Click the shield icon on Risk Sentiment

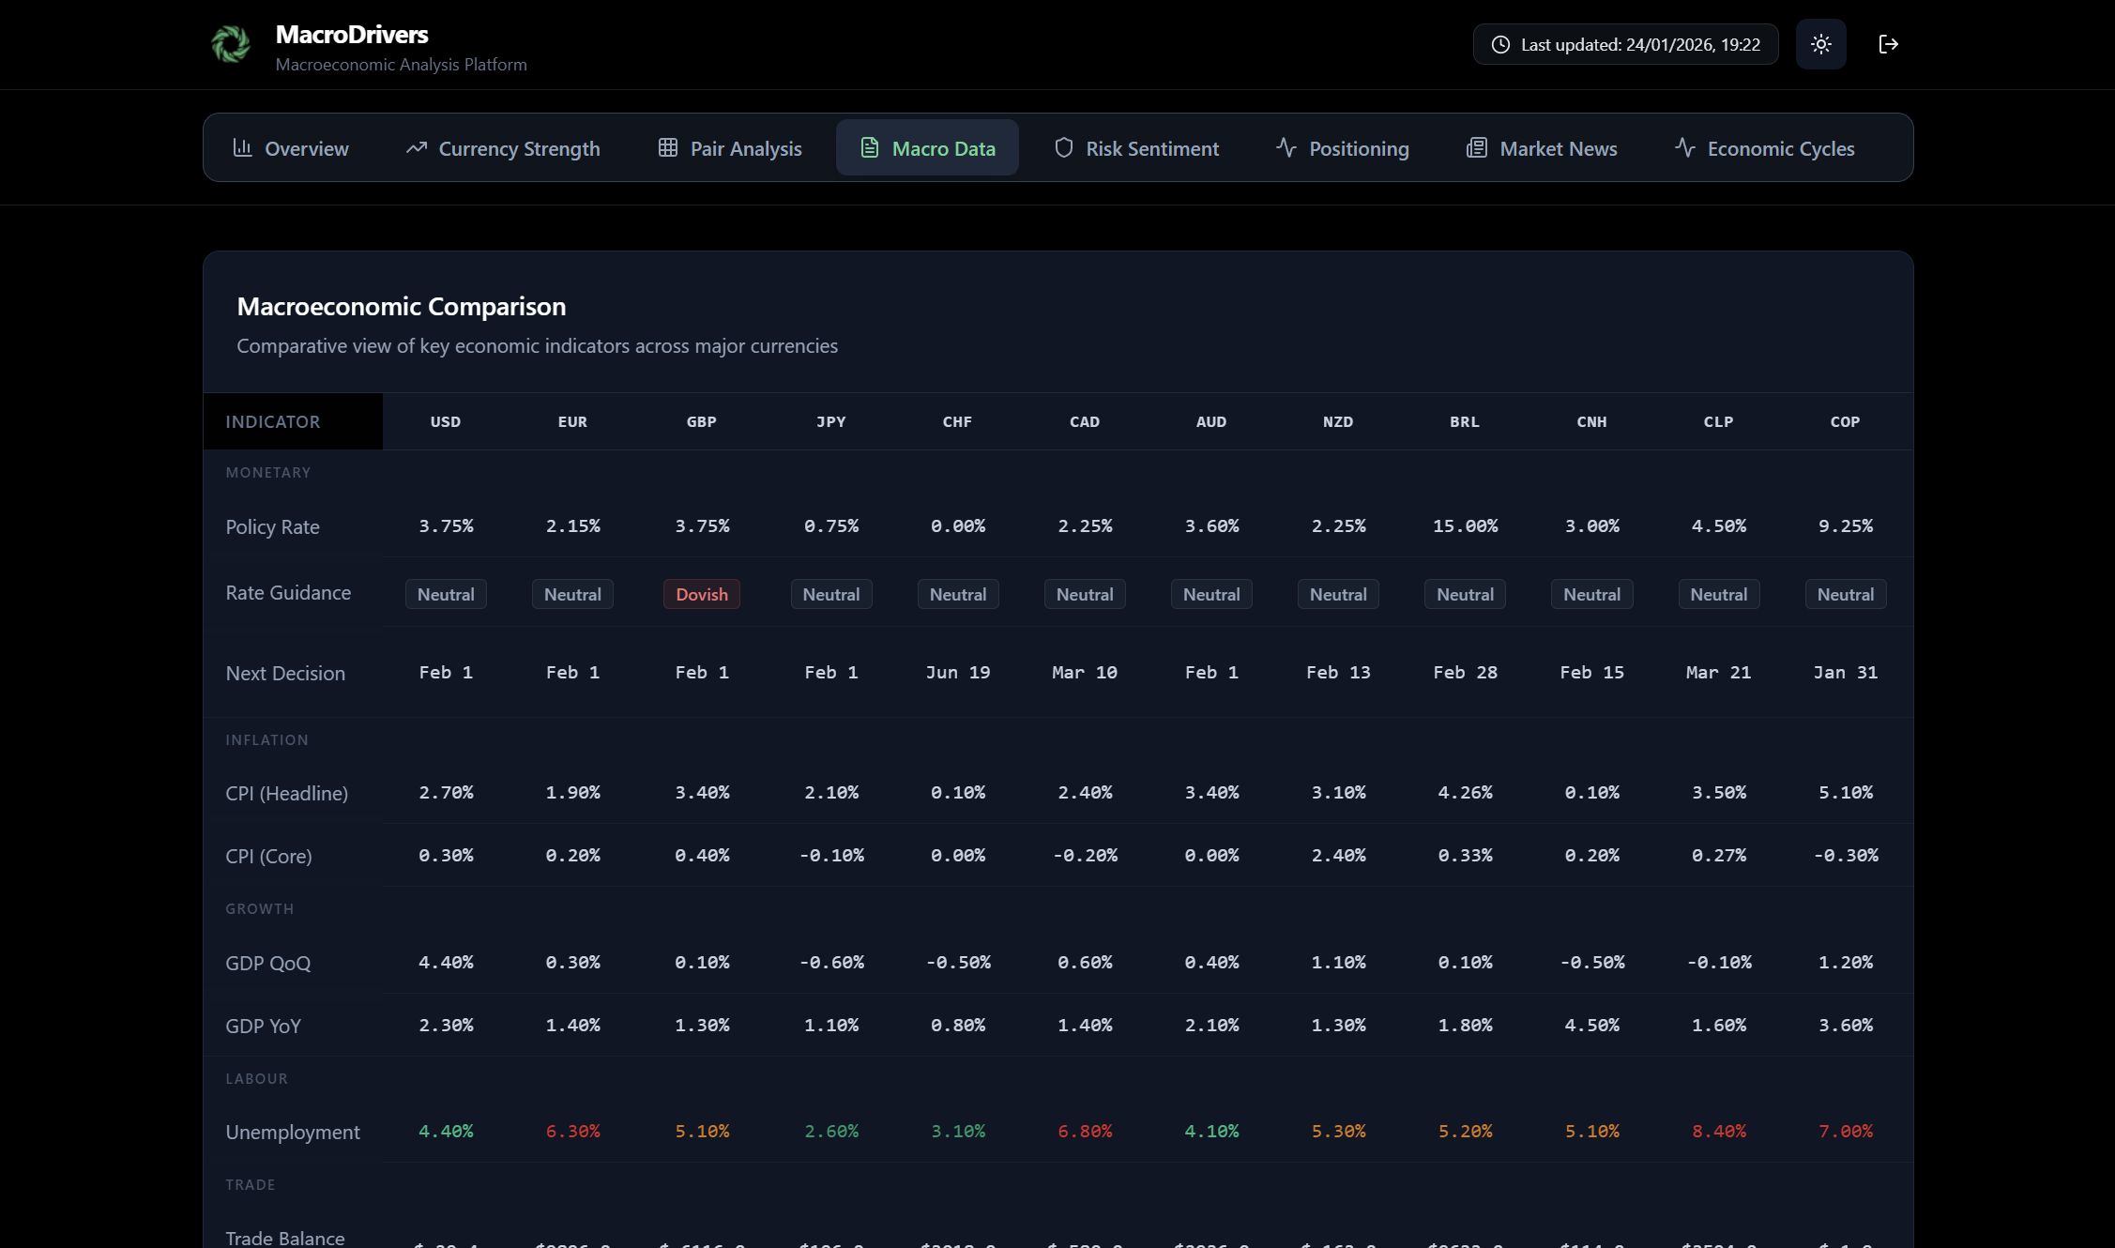pyautogui.click(x=1063, y=148)
